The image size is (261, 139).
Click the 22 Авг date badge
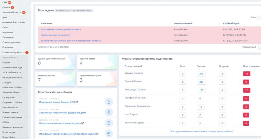tap(109, 123)
